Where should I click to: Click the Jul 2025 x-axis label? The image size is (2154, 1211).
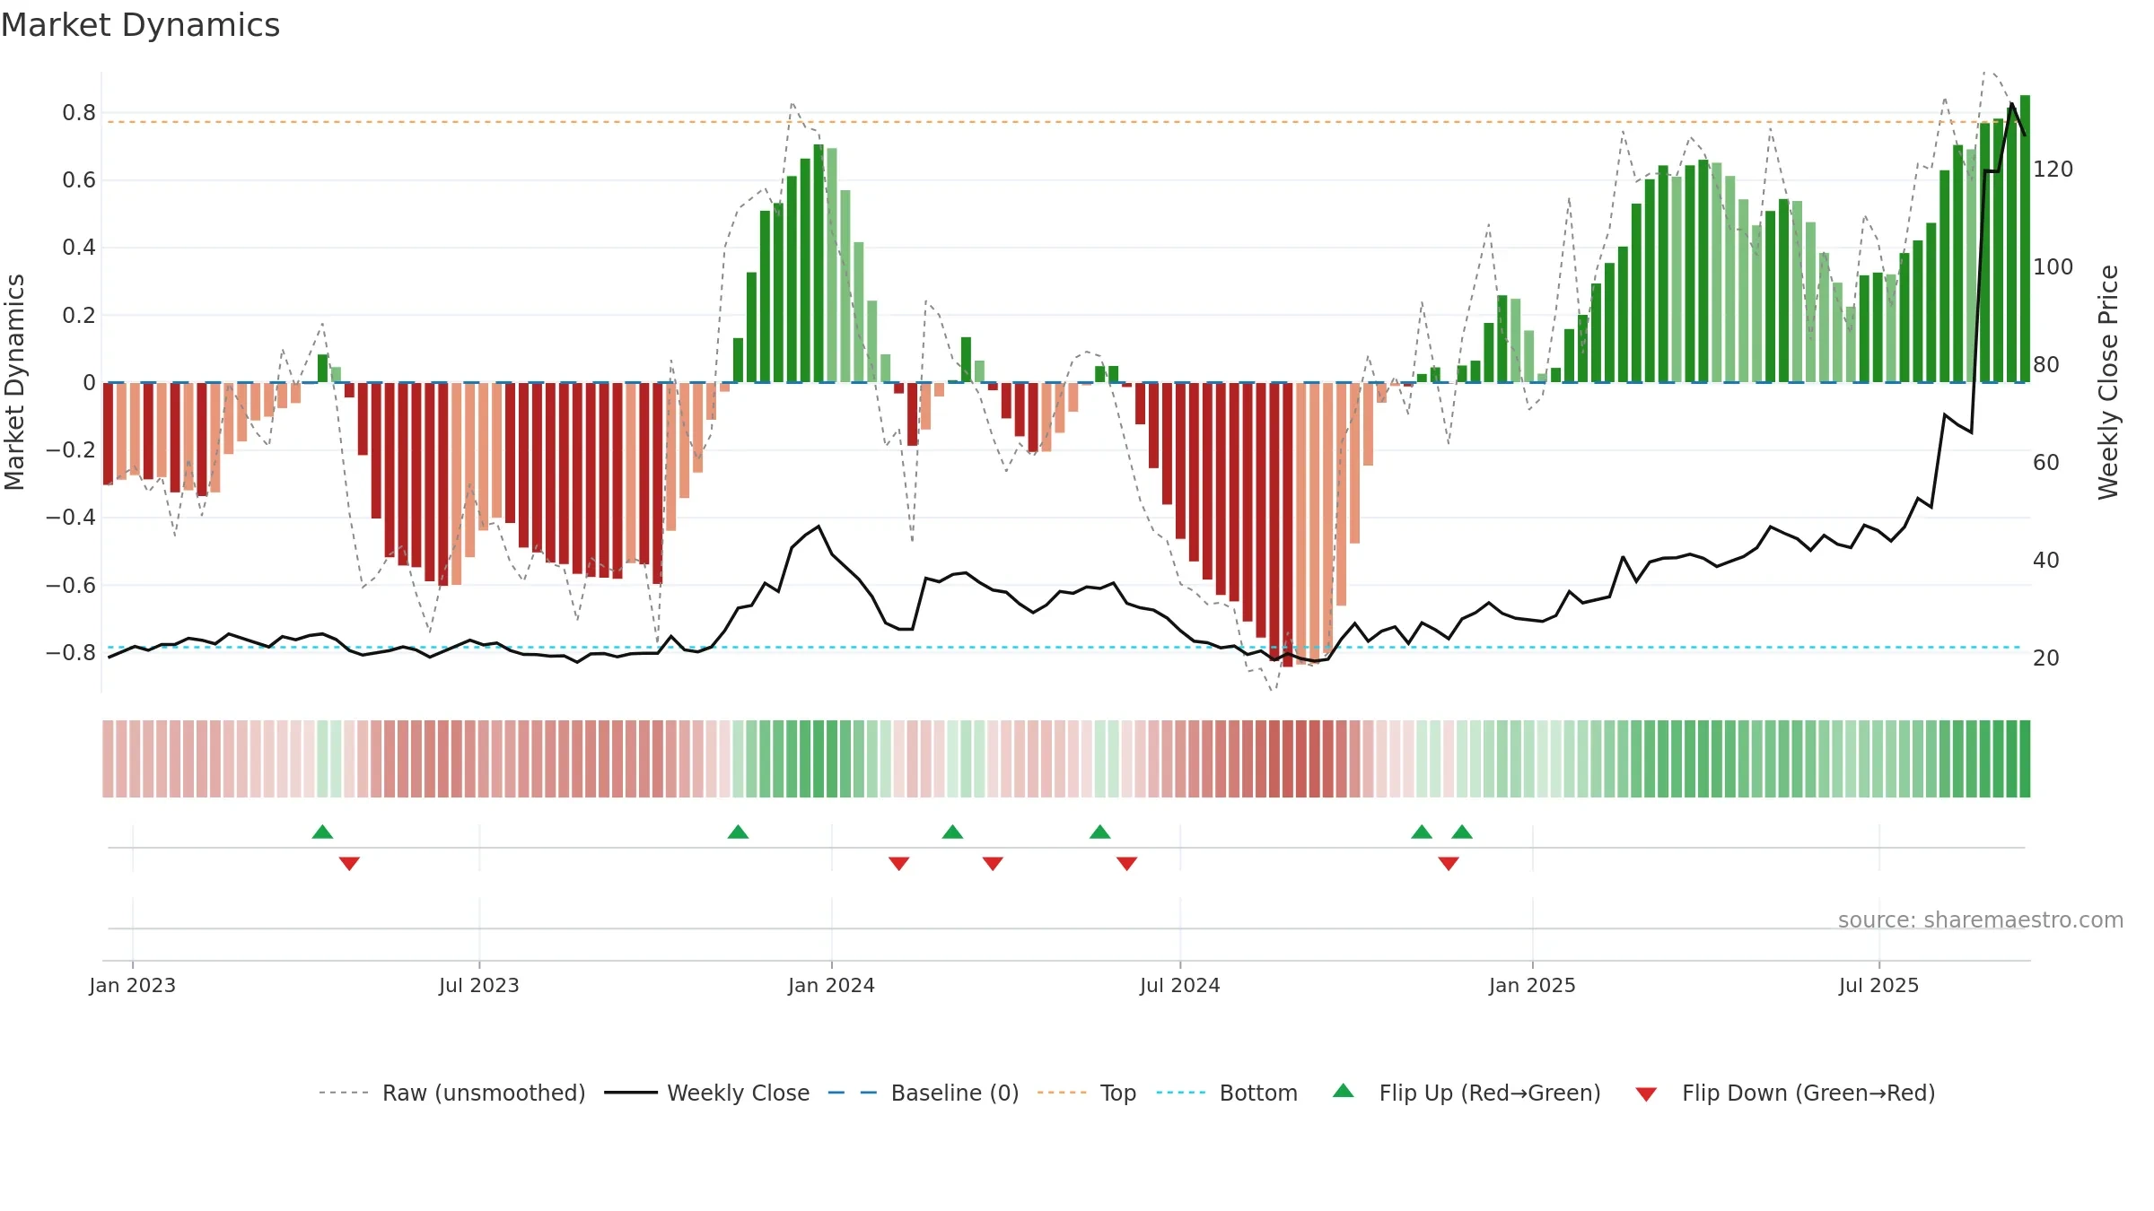click(x=1879, y=985)
